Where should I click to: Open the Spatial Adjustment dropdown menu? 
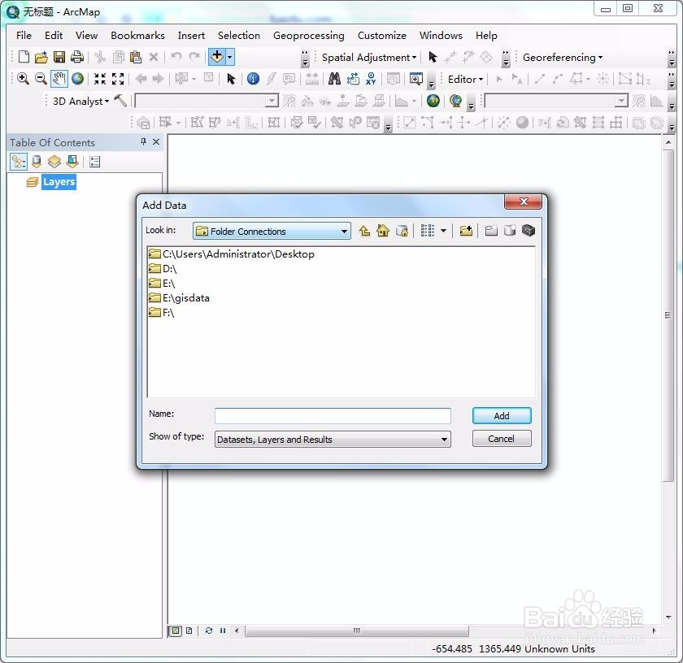click(x=369, y=58)
